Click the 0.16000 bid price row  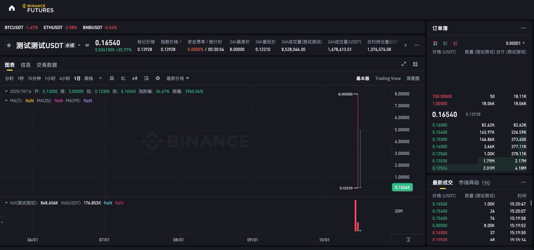pos(480,125)
